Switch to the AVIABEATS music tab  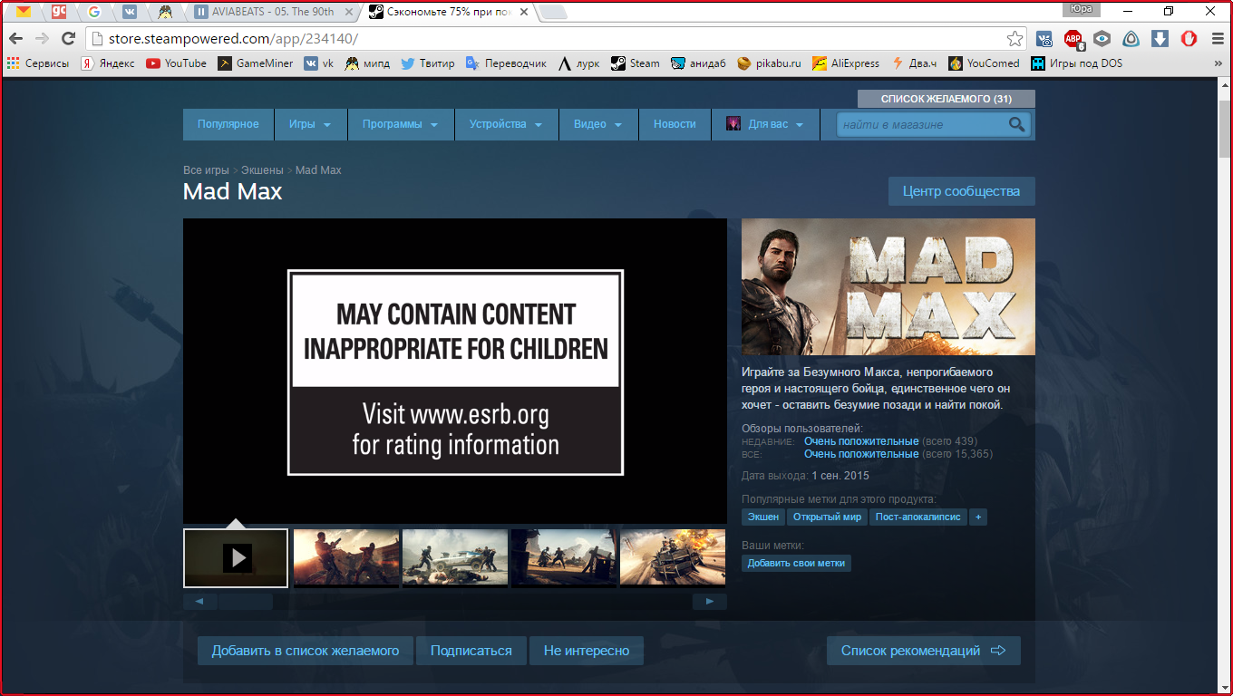coord(272,12)
